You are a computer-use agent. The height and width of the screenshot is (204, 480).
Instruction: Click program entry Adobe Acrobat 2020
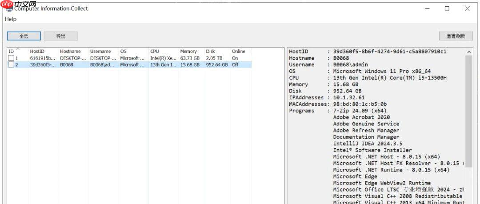coord(361,117)
